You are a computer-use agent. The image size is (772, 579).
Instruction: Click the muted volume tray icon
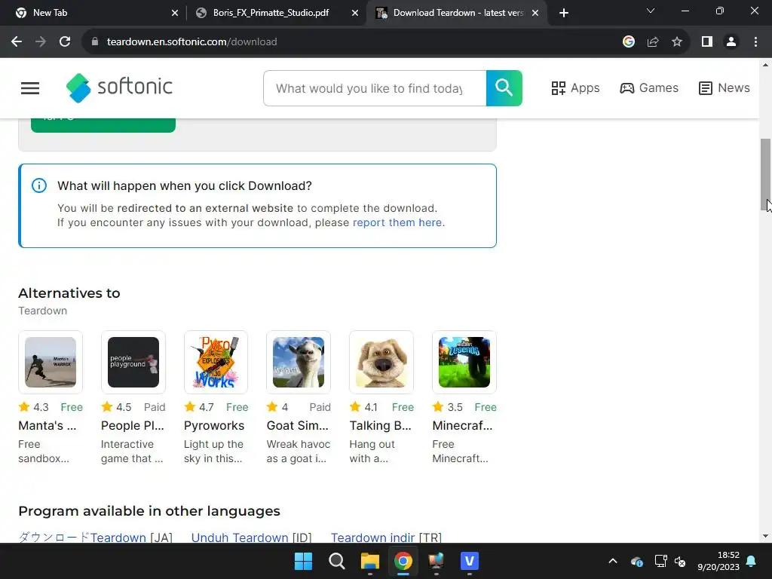pos(680,561)
